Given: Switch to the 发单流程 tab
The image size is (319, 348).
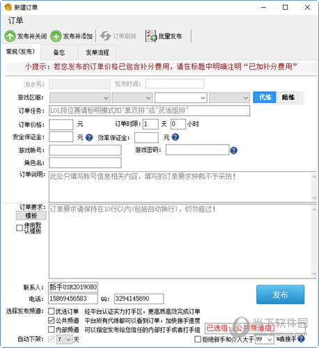Looking at the screenshot, I should (x=98, y=53).
